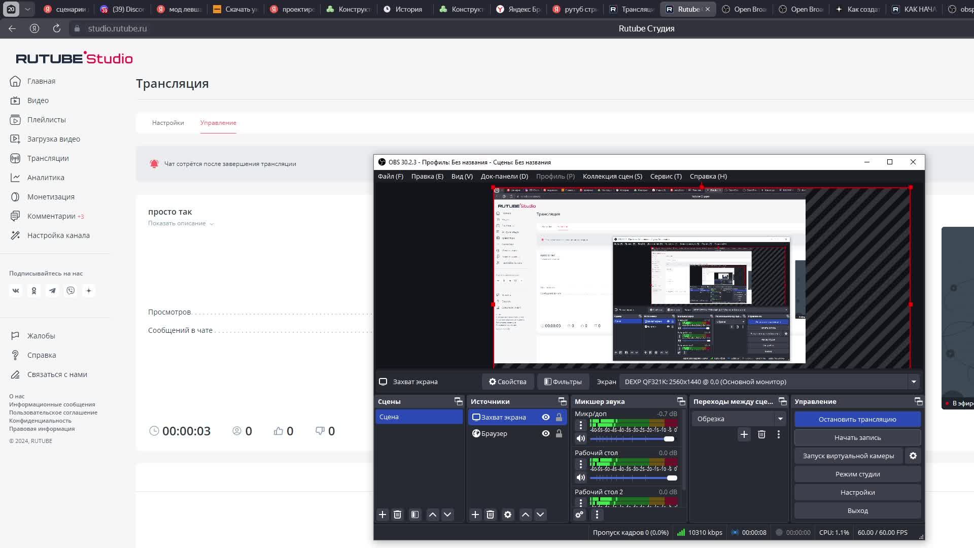Image resolution: width=974 pixels, height=548 pixels.
Task: Lock the Браузер source
Action: tap(559, 433)
